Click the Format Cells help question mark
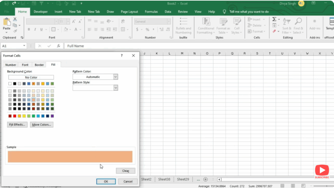The height and width of the screenshot is (188, 334). click(x=122, y=56)
